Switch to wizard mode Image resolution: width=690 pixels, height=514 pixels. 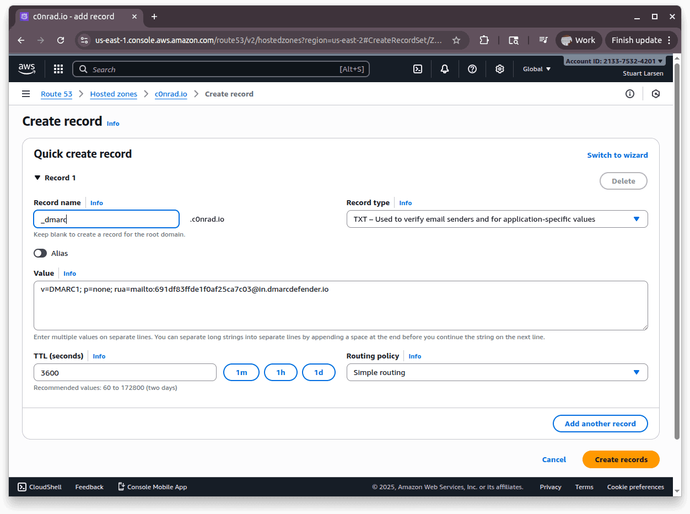pos(617,155)
